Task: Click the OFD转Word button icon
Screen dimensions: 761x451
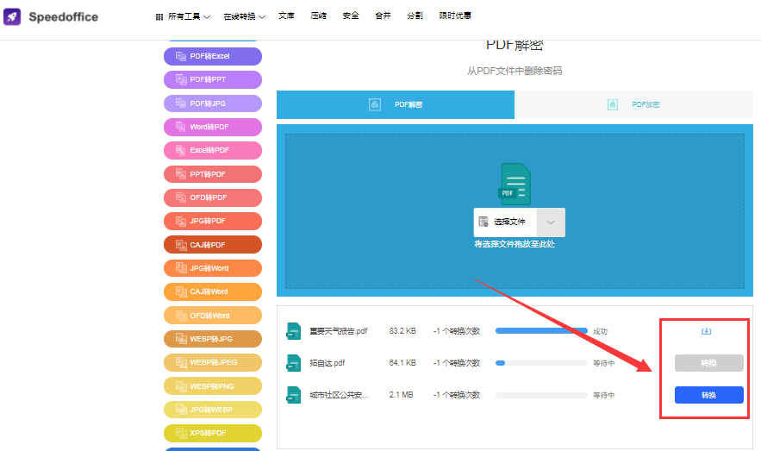Action: pyautogui.click(x=181, y=316)
